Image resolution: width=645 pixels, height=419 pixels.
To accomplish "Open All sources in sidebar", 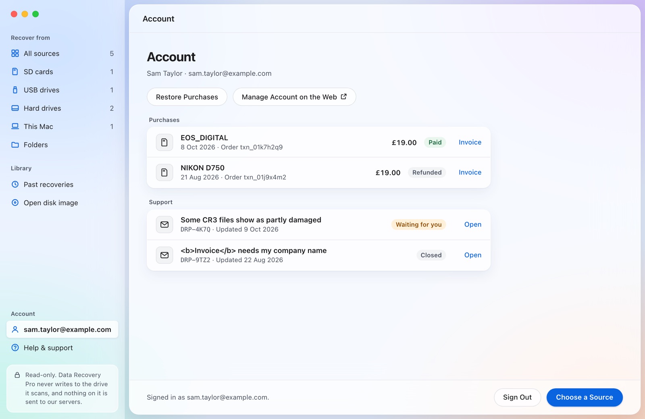I will (62, 54).
